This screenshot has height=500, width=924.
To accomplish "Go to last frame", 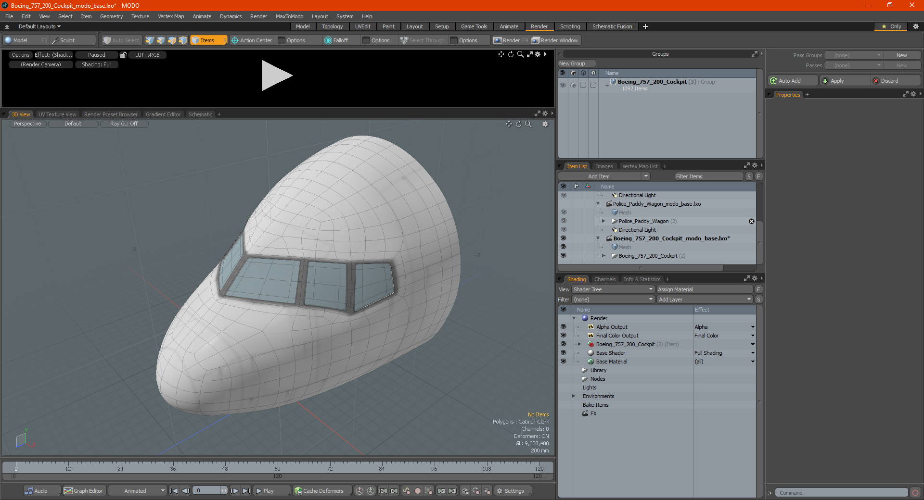I will point(246,491).
